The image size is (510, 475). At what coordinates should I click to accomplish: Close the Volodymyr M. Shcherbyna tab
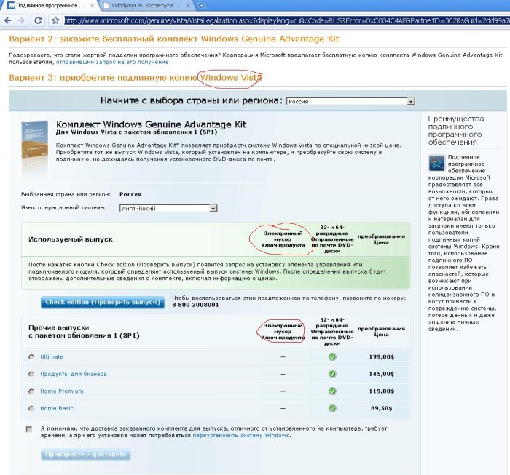click(188, 6)
